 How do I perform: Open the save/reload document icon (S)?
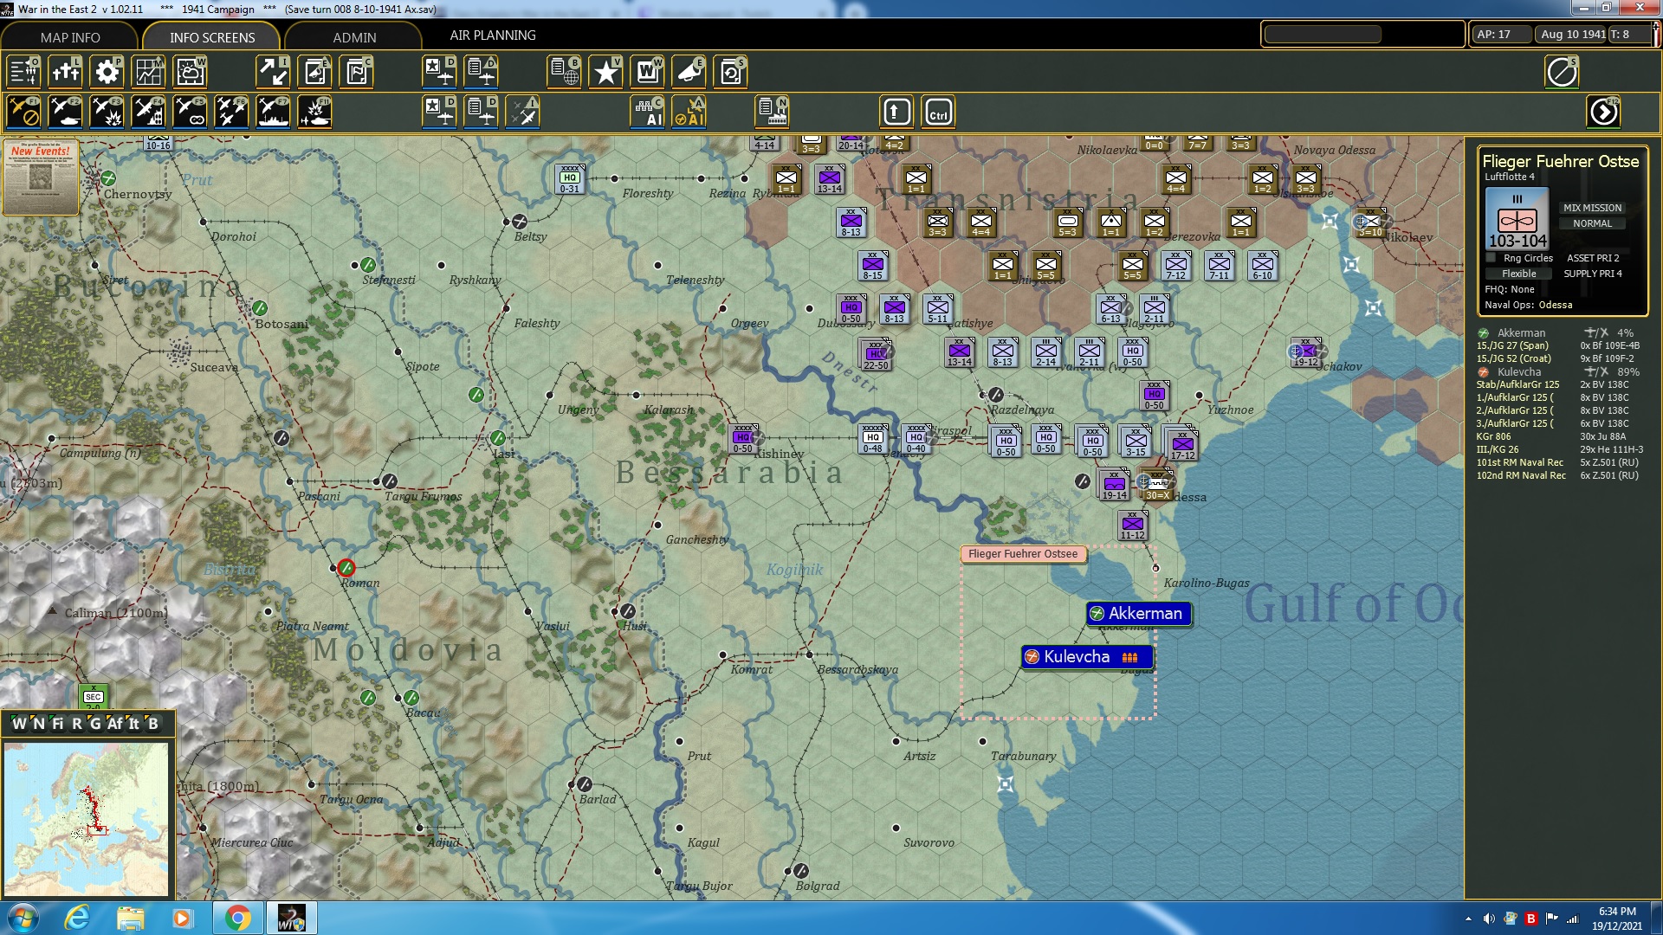[x=730, y=72]
